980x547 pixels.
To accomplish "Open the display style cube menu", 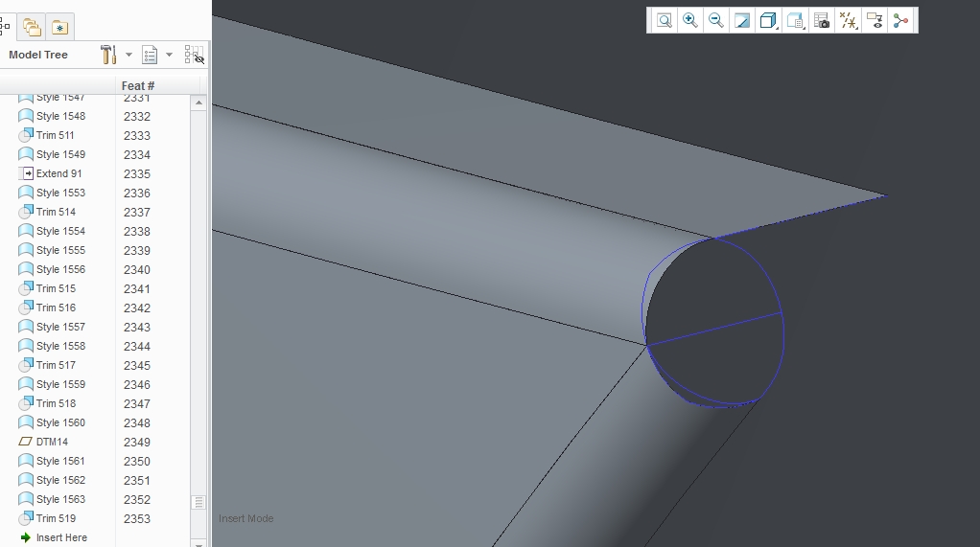I will point(768,21).
